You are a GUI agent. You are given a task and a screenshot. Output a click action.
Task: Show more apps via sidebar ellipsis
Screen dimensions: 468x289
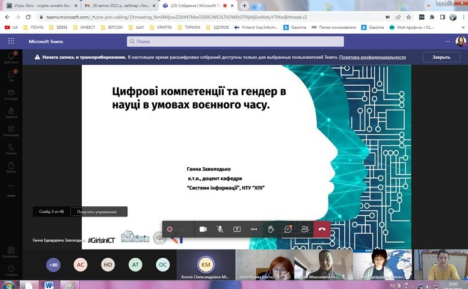click(x=11, y=186)
